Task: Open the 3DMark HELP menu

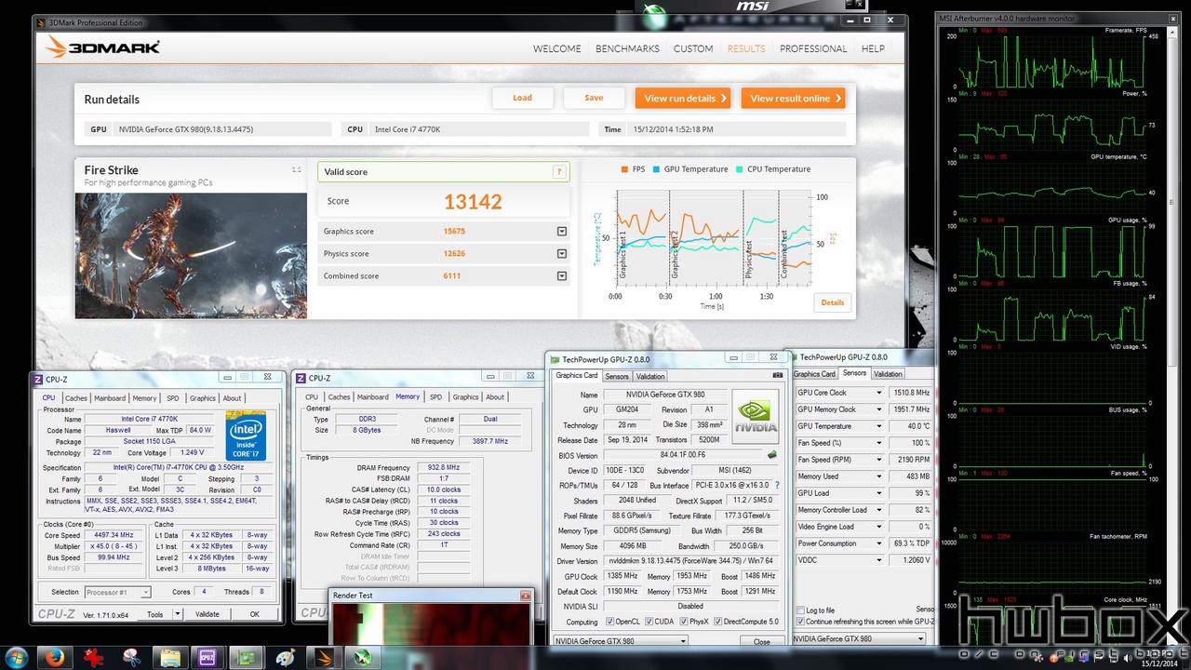Action: coord(873,48)
